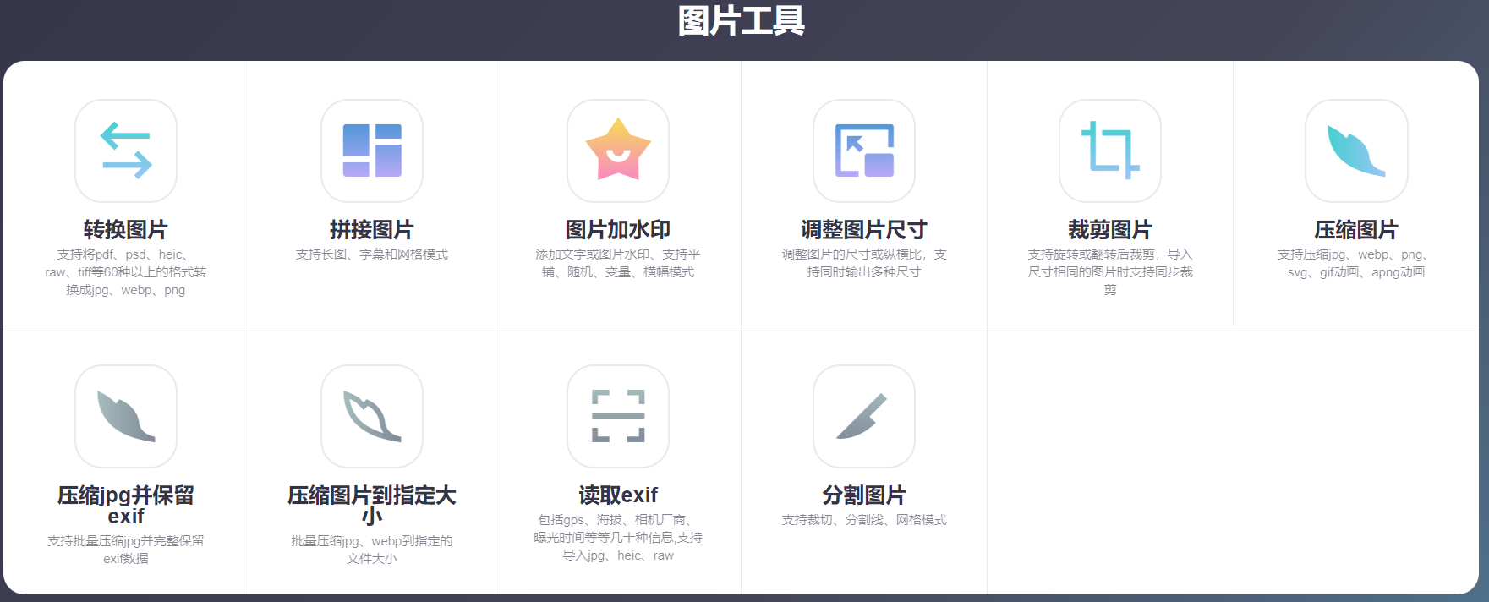Select the star watermark icon
The width and height of the screenshot is (1489, 602).
point(618,150)
